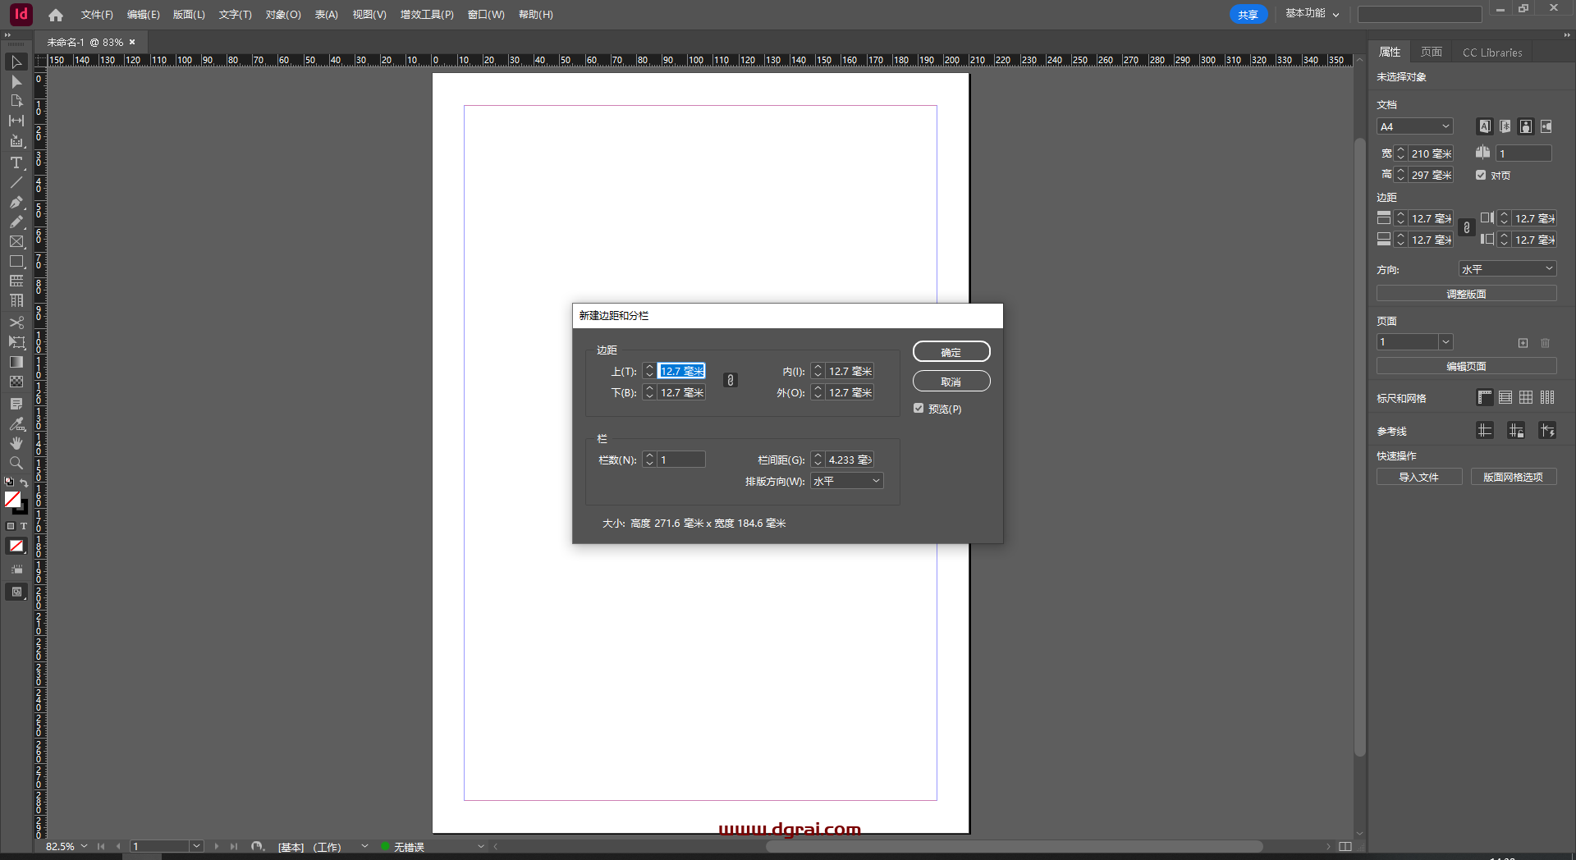Toggle margin link chain in dialog
Viewport: 1576px width, 860px height.
pyautogui.click(x=731, y=381)
